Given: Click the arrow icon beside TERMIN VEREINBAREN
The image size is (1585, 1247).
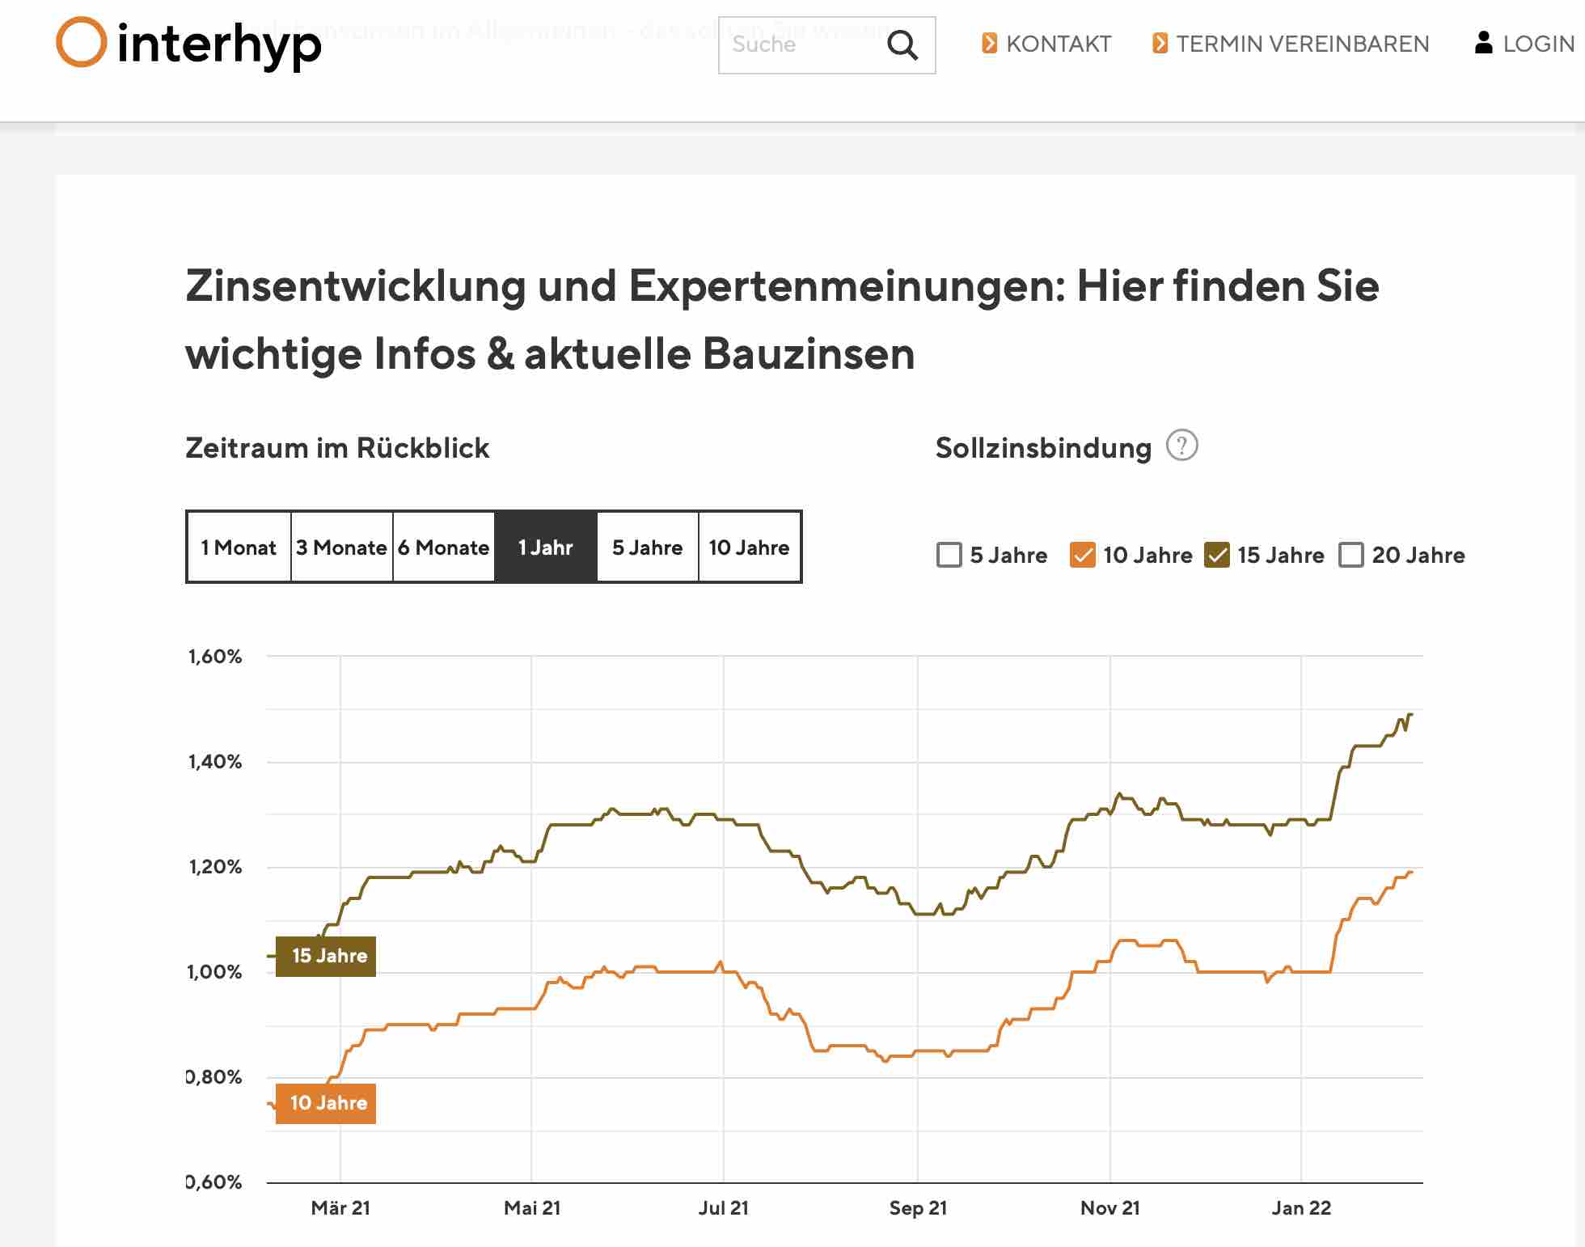Looking at the screenshot, I should coord(1160,43).
